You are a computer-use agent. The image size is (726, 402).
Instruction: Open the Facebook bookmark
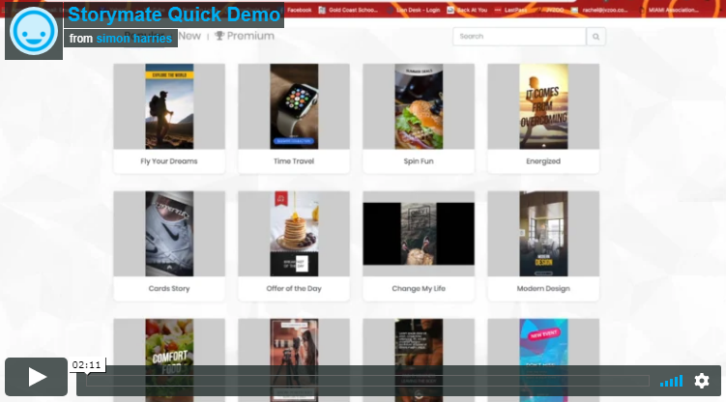click(x=299, y=10)
